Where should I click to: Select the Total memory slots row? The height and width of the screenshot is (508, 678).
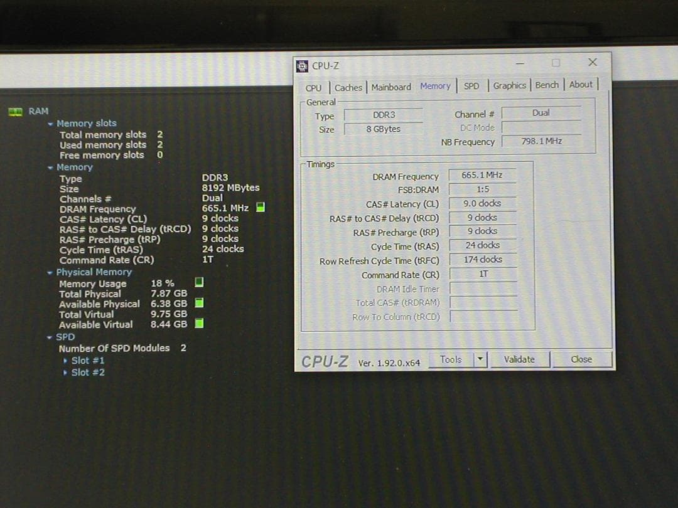pos(112,135)
